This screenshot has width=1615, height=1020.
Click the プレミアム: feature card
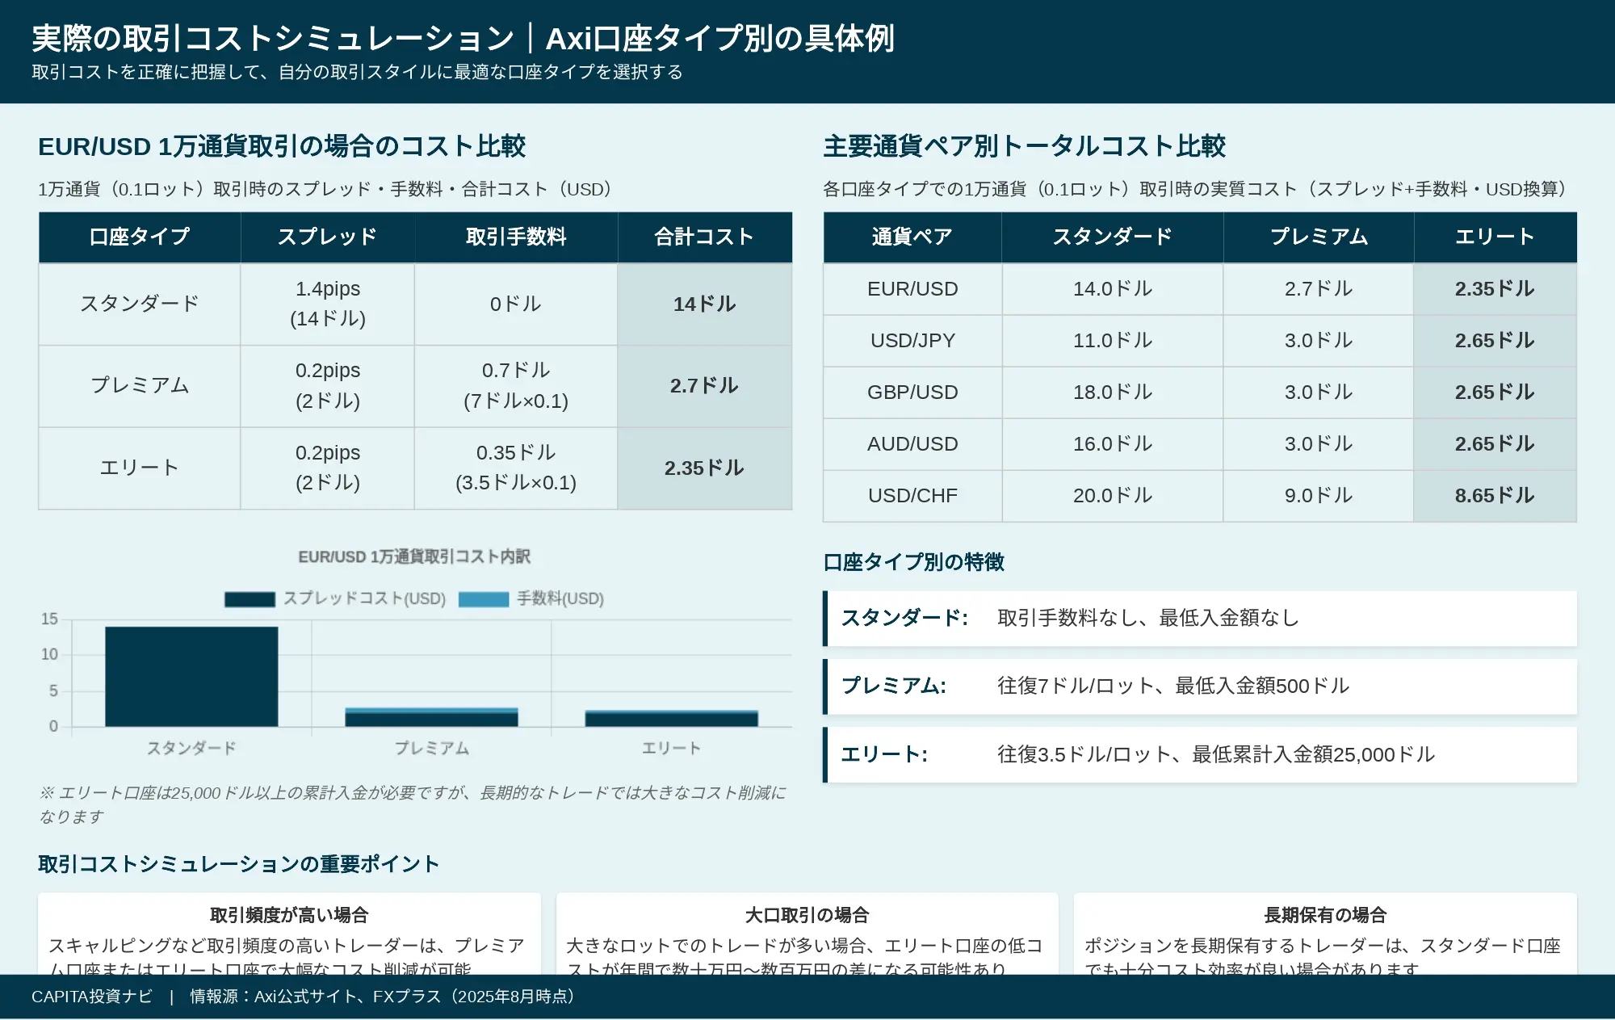point(1200,686)
